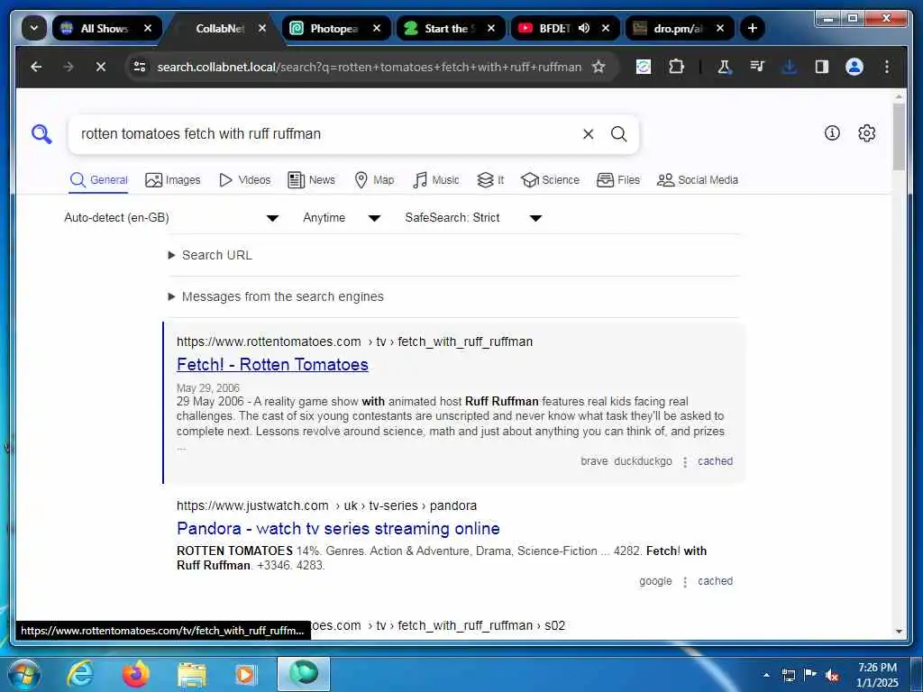This screenshot has height=692, width=923.
Task: Open the profile avatar menu
Action: tap(854, 67)
